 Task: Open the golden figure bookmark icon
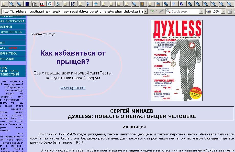click(142, 4)
